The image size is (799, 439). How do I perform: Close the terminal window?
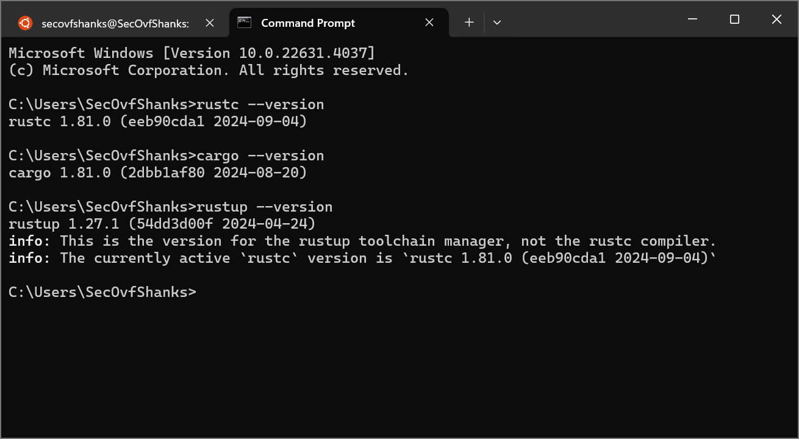[776, 20]
